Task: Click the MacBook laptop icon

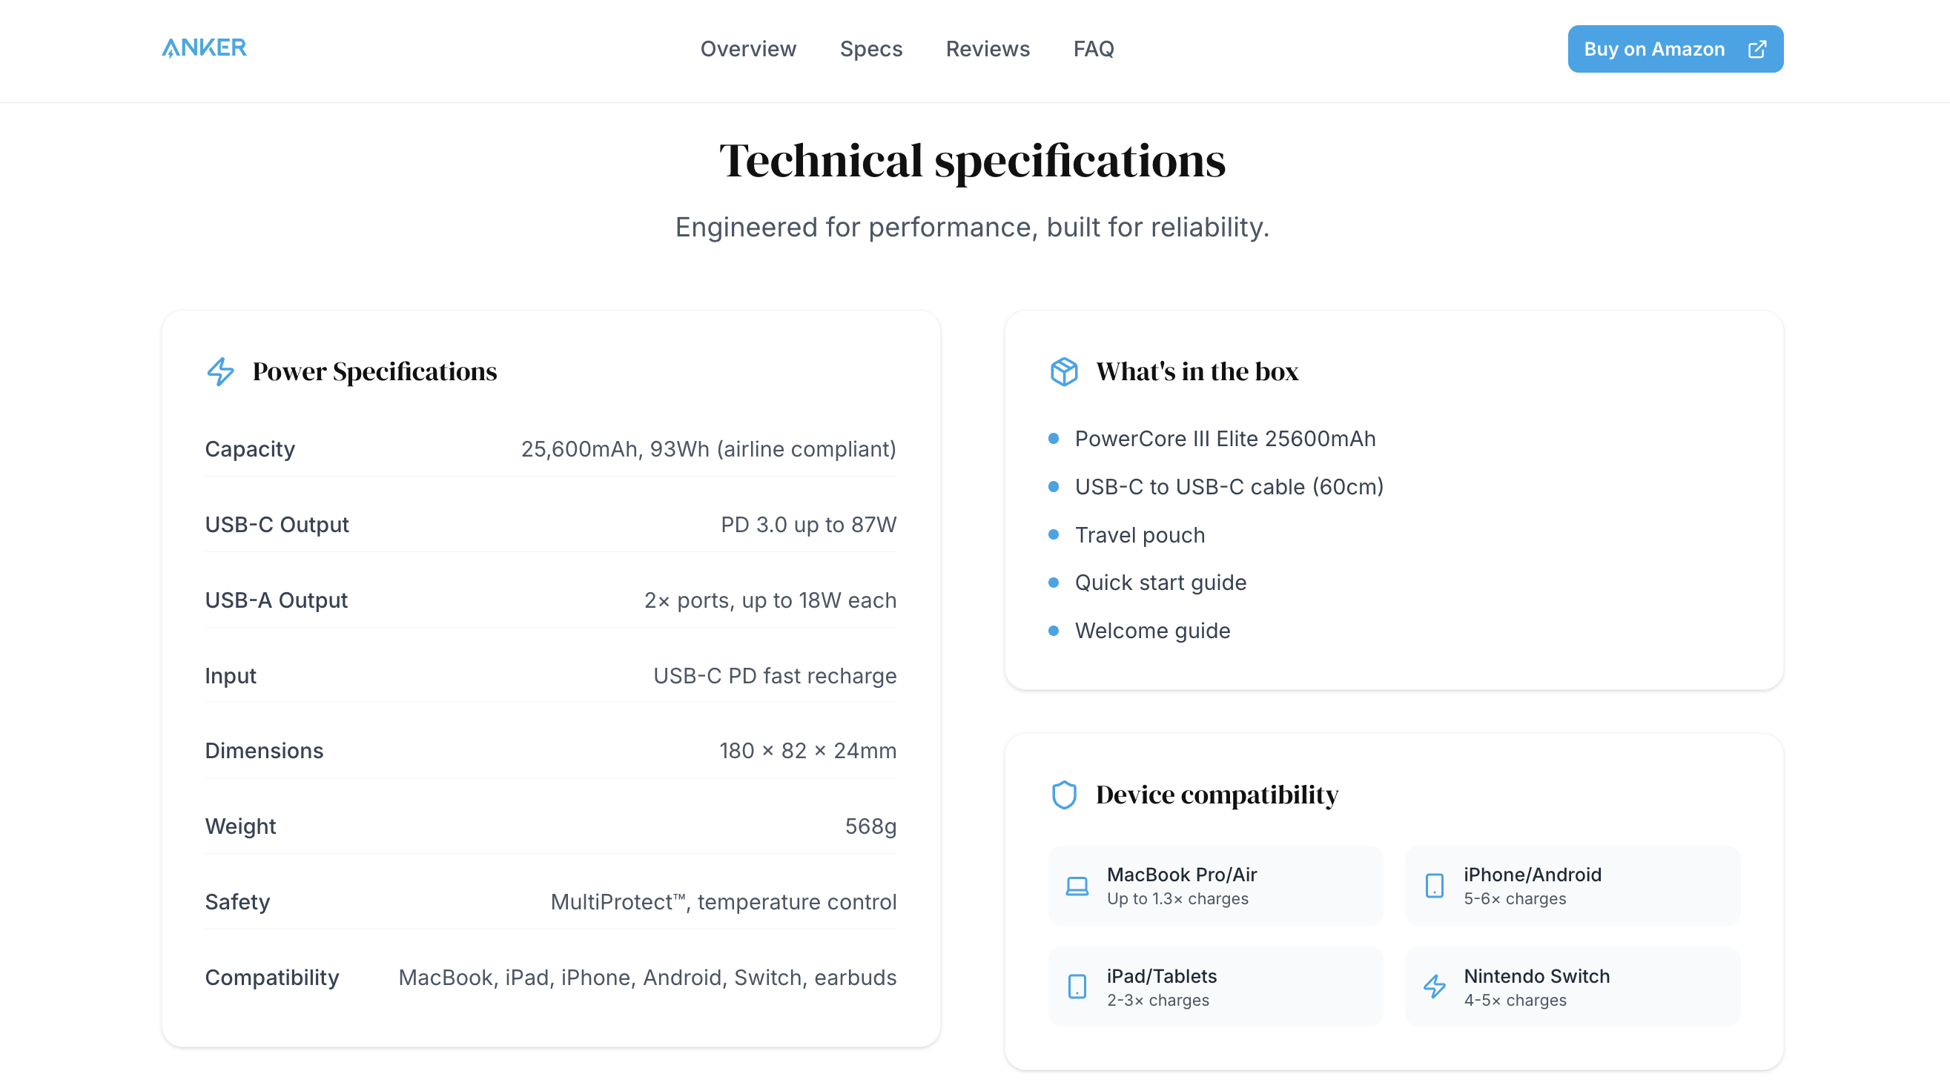Action: [x=1077, y=885]
